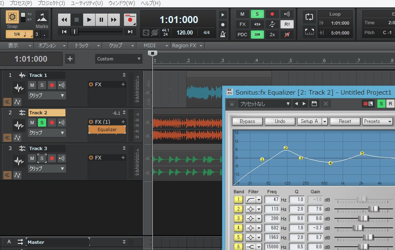Viewport: 395px width, 250px height.
Task: Toggle the Loop on/off icon
Action: (309, 17)
